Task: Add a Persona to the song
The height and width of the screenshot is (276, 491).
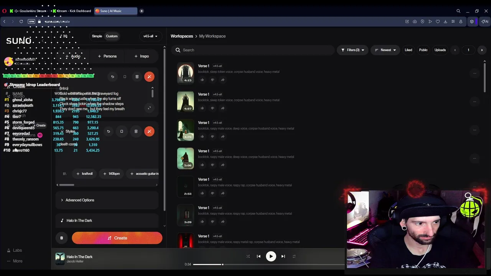Action: [x=107, y=56]
